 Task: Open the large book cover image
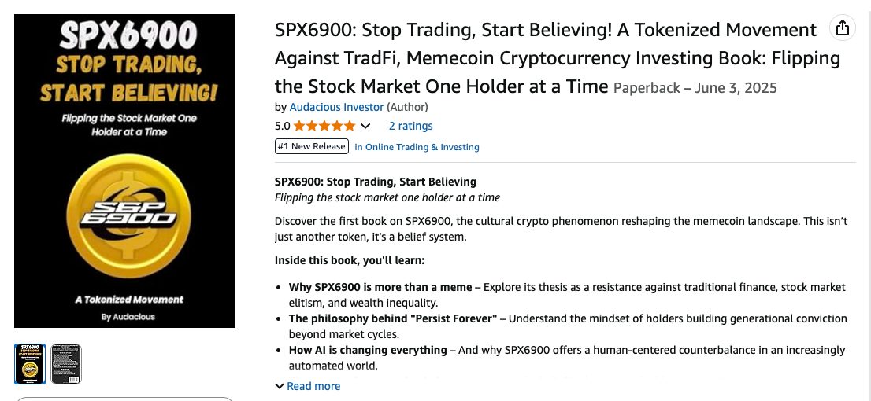point(124,171)
